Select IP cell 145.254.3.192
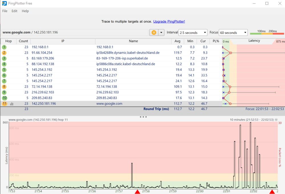Screen dimensions: 285x194 [42, 70]
